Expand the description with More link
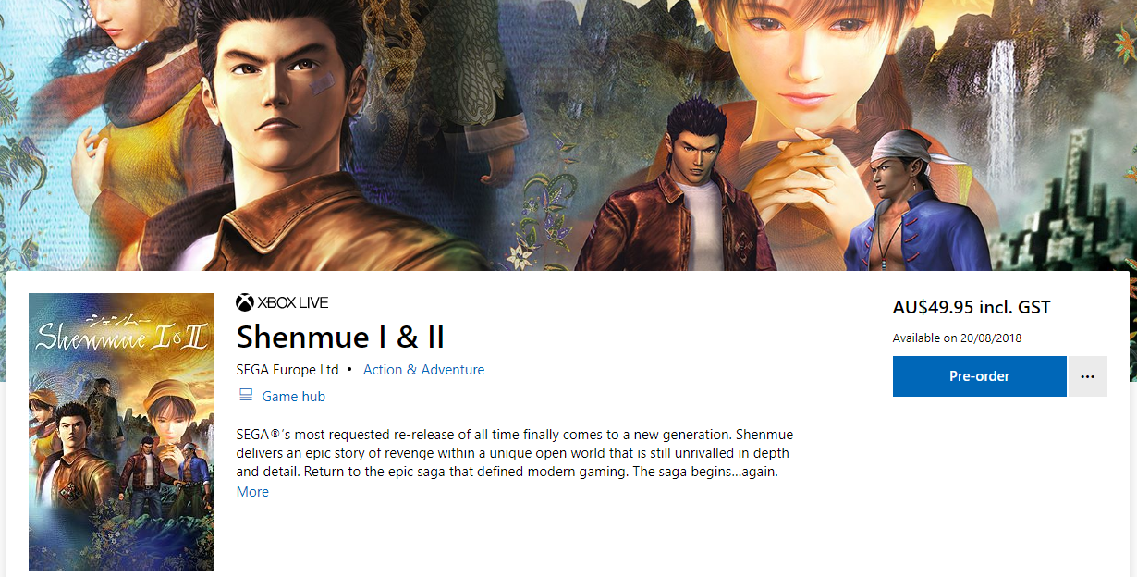 (x=252, y=492)
